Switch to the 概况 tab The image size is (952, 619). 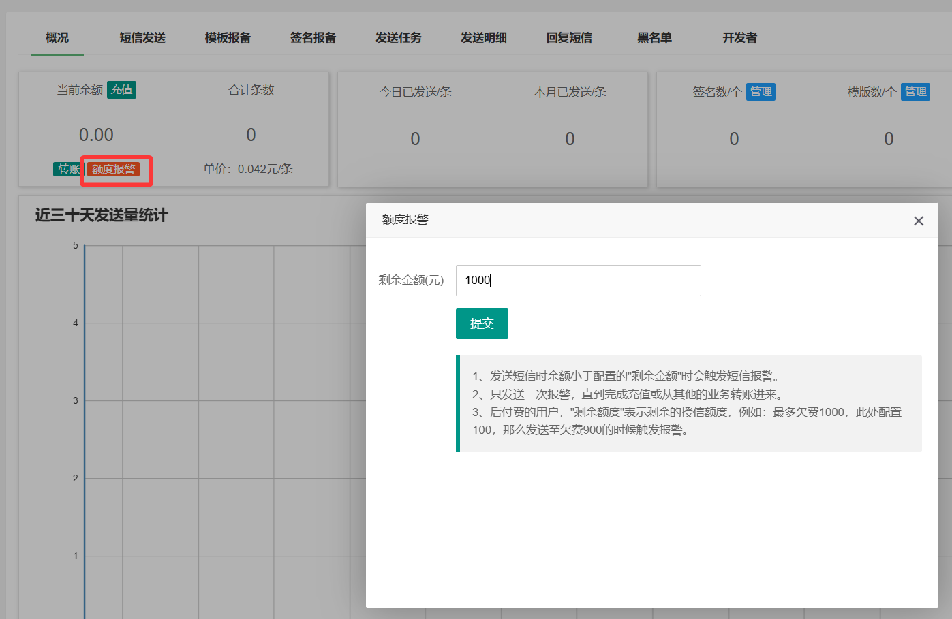tap(57, 38)
